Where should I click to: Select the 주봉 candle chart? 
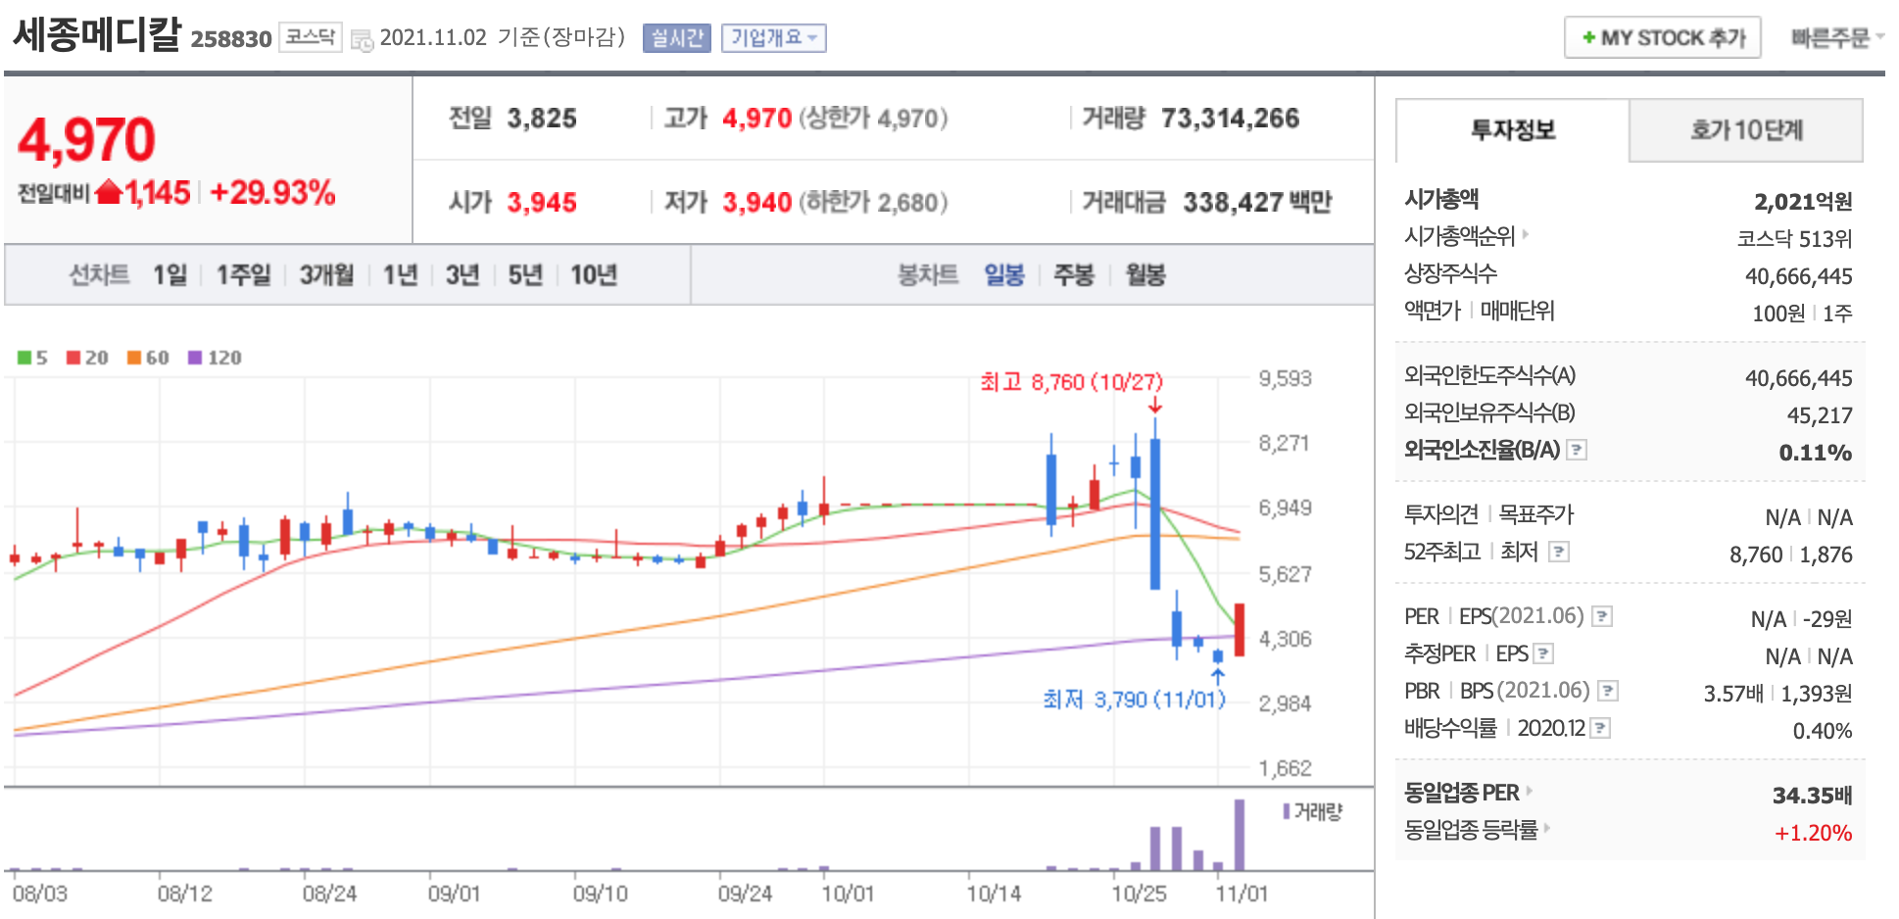tap(1073, 275)
